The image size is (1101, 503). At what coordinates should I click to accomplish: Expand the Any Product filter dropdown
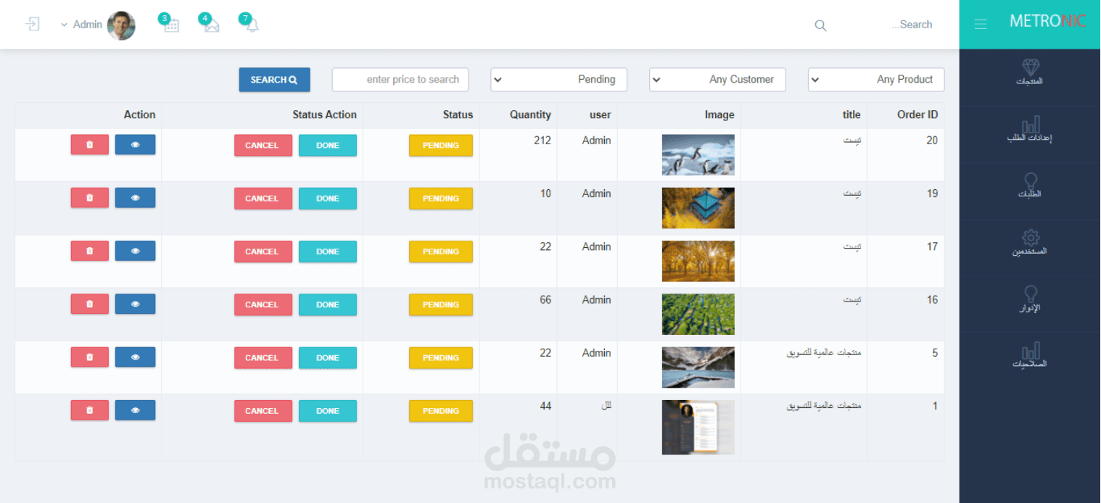tap(876, 80)
